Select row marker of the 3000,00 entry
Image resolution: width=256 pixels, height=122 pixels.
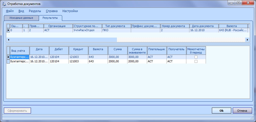point(8,57)
